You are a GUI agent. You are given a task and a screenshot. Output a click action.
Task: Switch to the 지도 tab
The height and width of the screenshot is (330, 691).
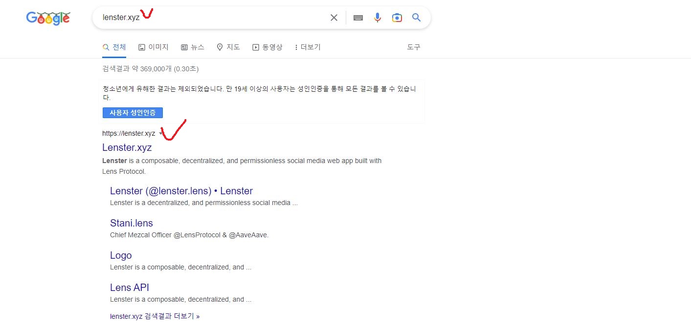coord(228,47)
